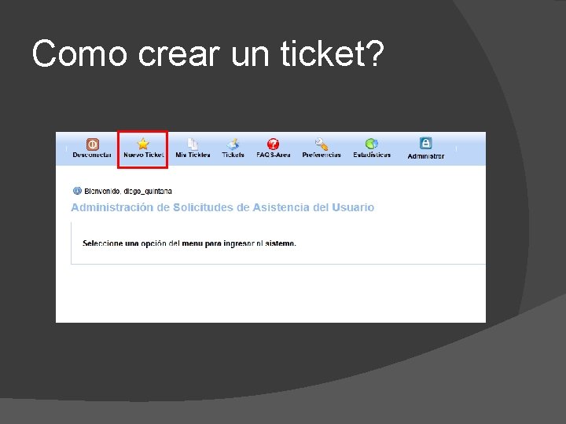Select the Nuevo Ticket menu label
Viewport: 566px width, 424px height.
click(144, 155)
